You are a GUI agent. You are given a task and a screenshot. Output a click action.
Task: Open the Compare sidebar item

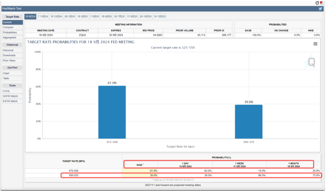tap(13, 28)
